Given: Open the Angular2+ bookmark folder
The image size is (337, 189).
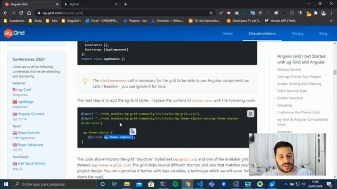Looking at the screenshot, I should point(72,21).
